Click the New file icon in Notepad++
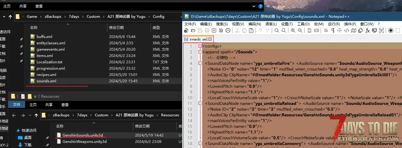Viewport: 402px width, 148px height. [186, 30]
